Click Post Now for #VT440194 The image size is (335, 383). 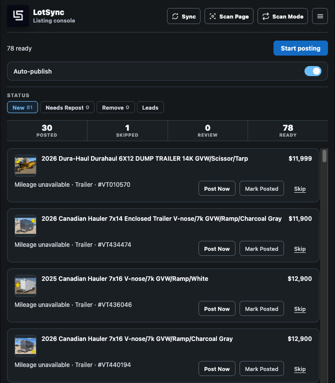click(x=217, y=368)
